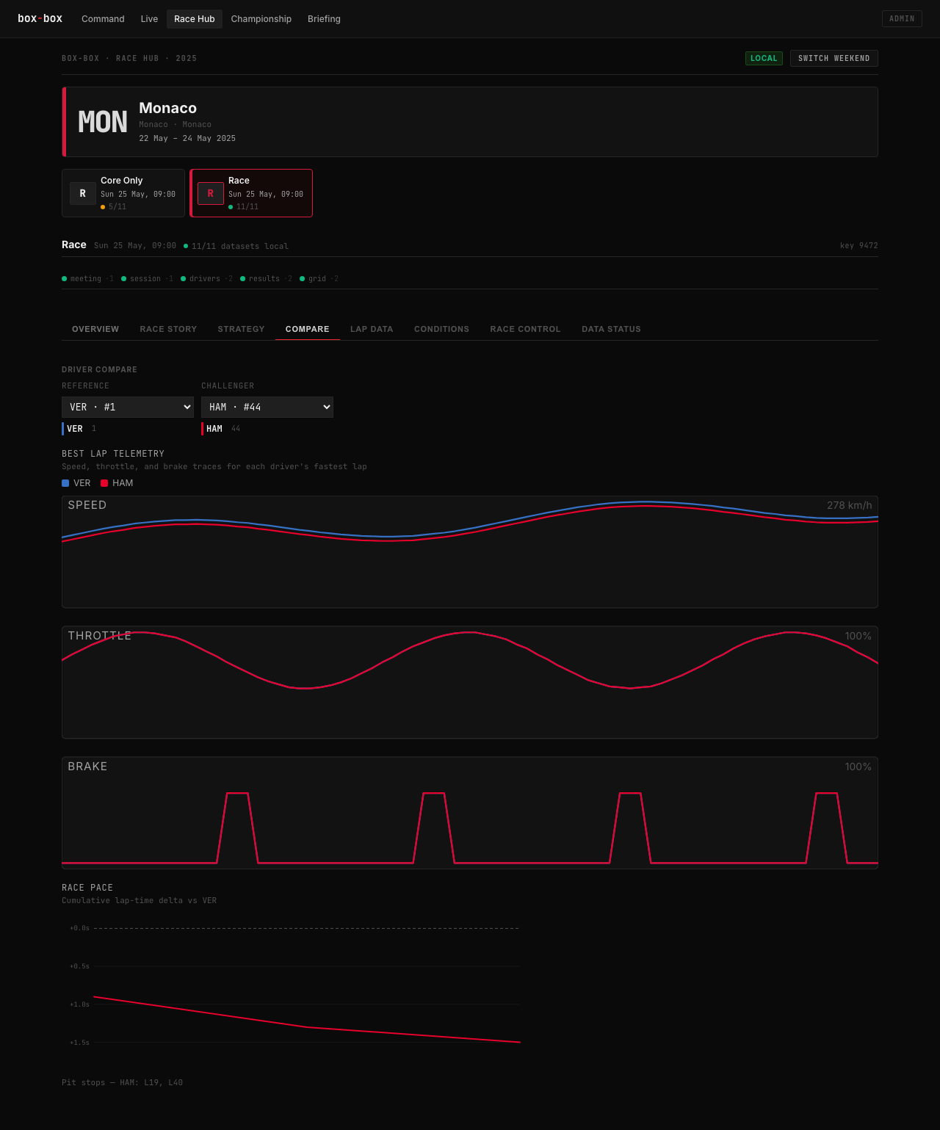Click the R icon on Core Only card
The height and width of the screenshot is (1130, 940).
pyautogui.click(x=83, y=193)
